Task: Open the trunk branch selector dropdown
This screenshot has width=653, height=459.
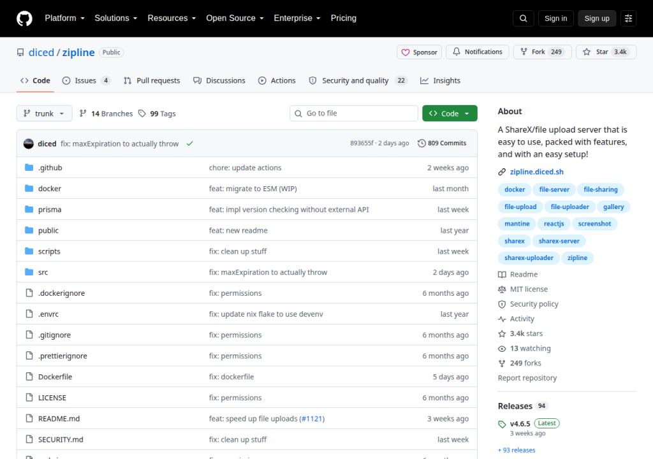Action: [x=44, y=113]
